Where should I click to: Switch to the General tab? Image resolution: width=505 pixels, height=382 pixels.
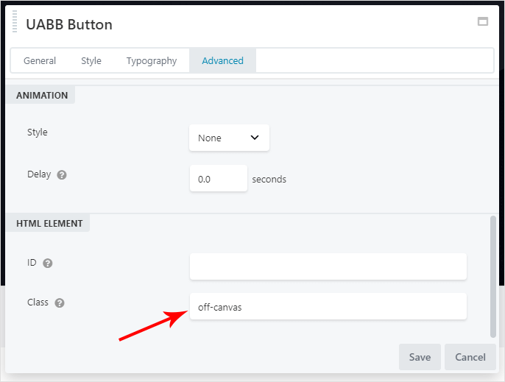click(40, 60)
